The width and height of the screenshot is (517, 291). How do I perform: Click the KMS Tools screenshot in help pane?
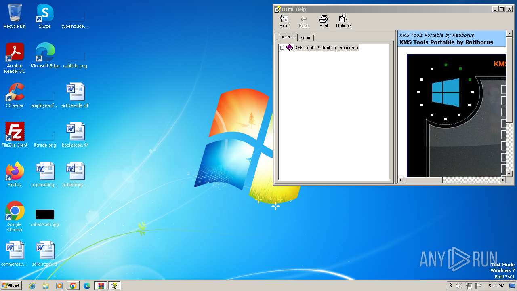click(456, 115)
